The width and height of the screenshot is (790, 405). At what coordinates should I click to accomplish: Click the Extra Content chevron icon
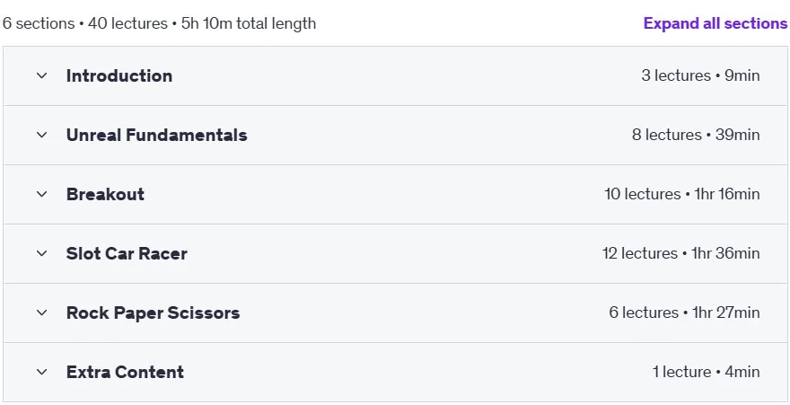click(42, 372)
